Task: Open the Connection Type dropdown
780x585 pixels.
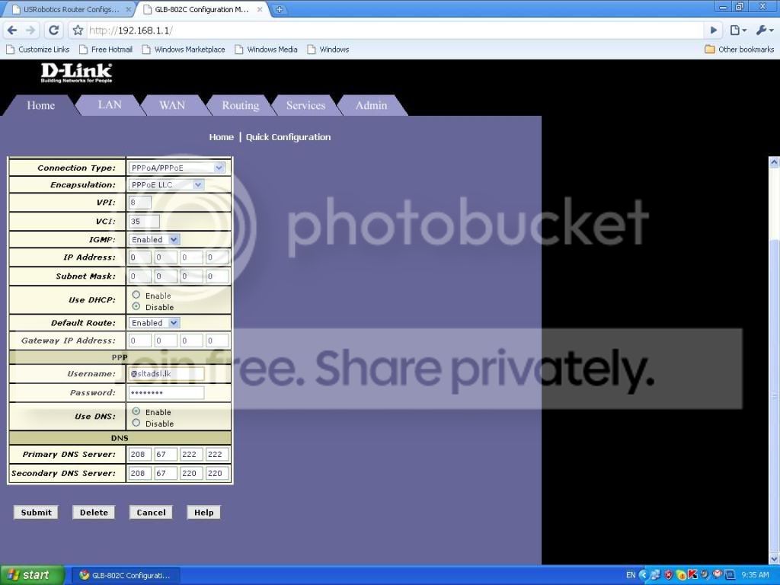Action: point(177,168)
